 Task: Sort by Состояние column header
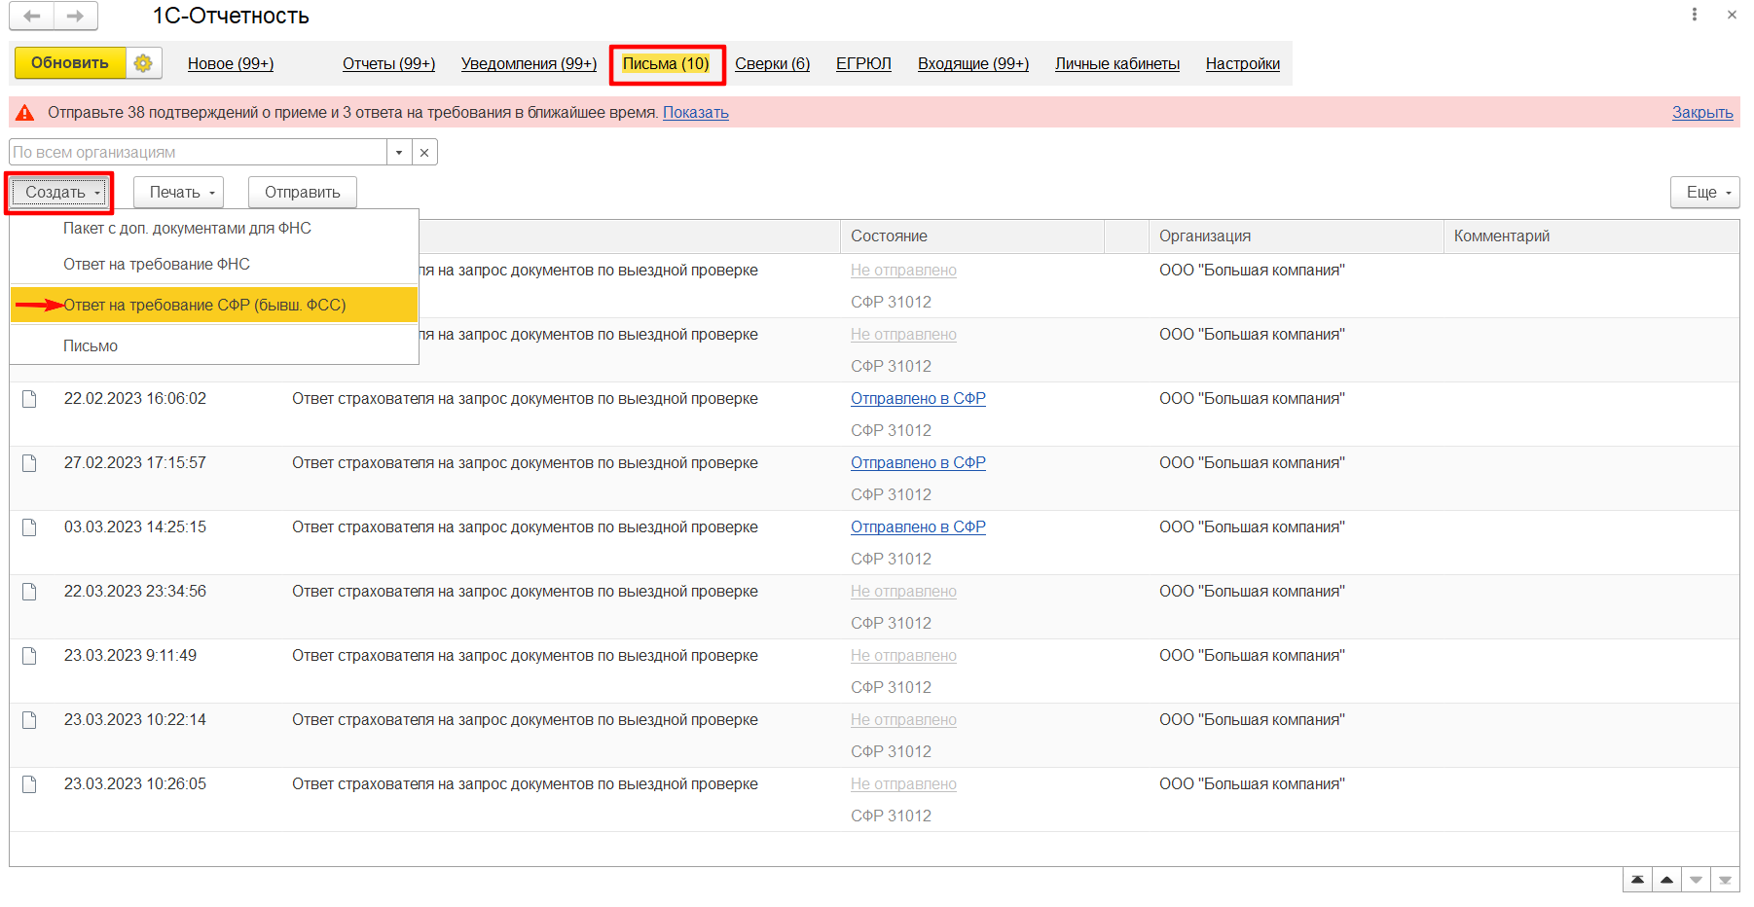point(971,236)
